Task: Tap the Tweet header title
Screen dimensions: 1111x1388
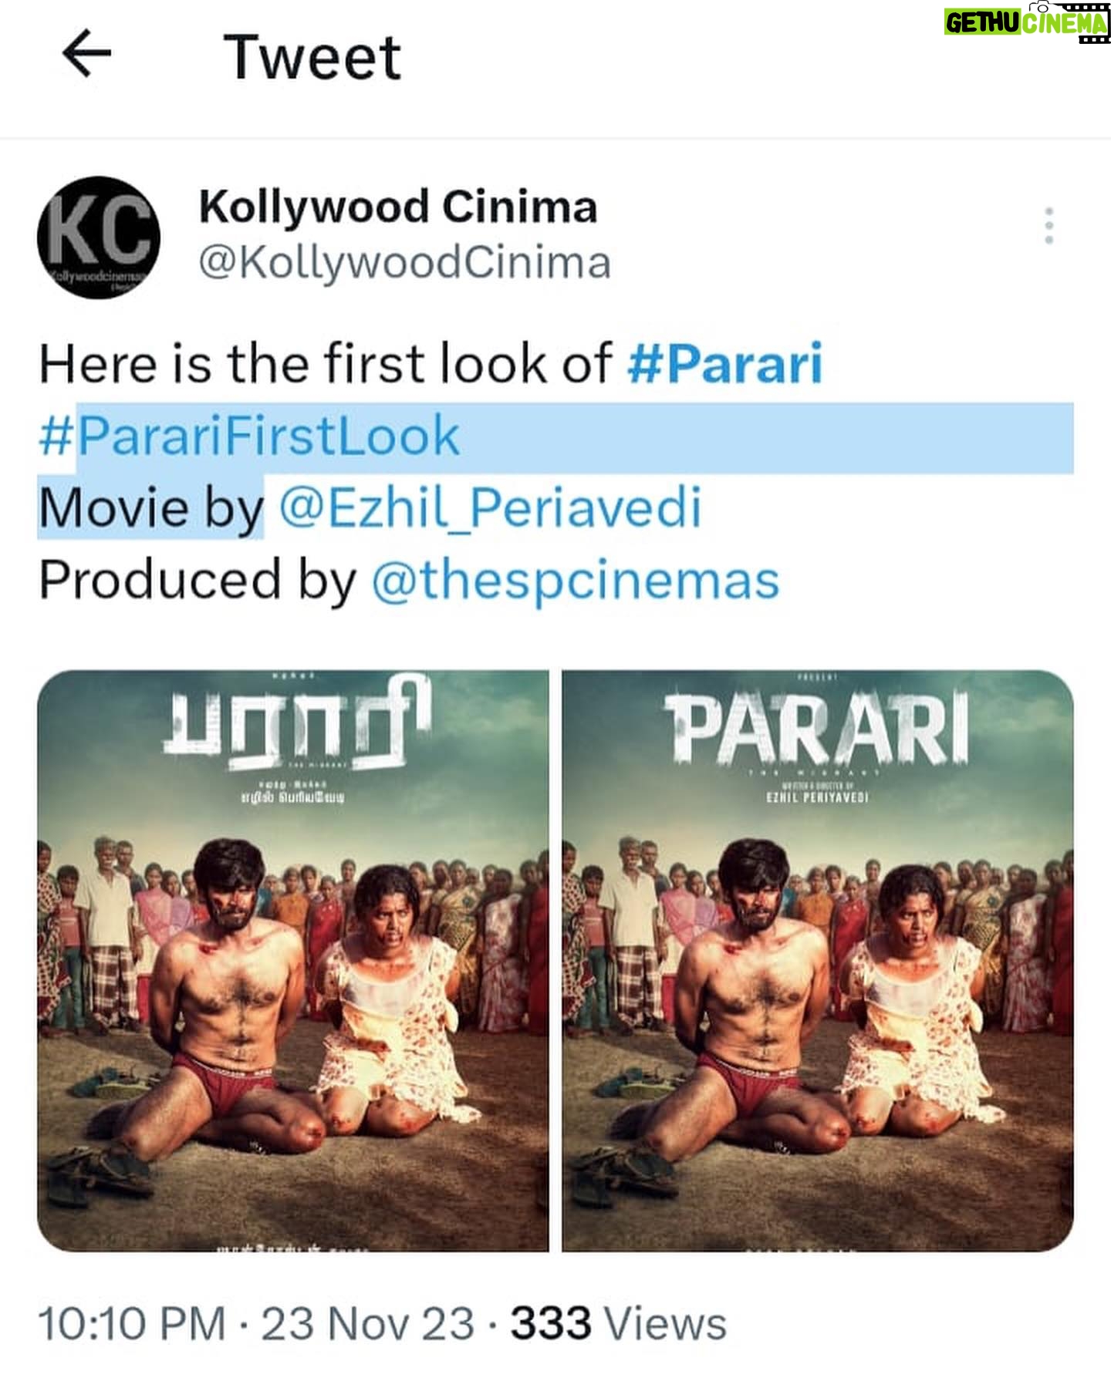Action: click(x=312, y=57)
